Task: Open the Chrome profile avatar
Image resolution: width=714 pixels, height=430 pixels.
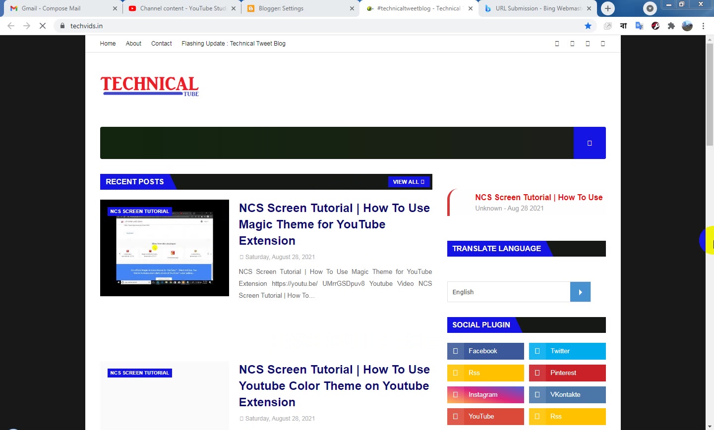Action: click(687, 26)
